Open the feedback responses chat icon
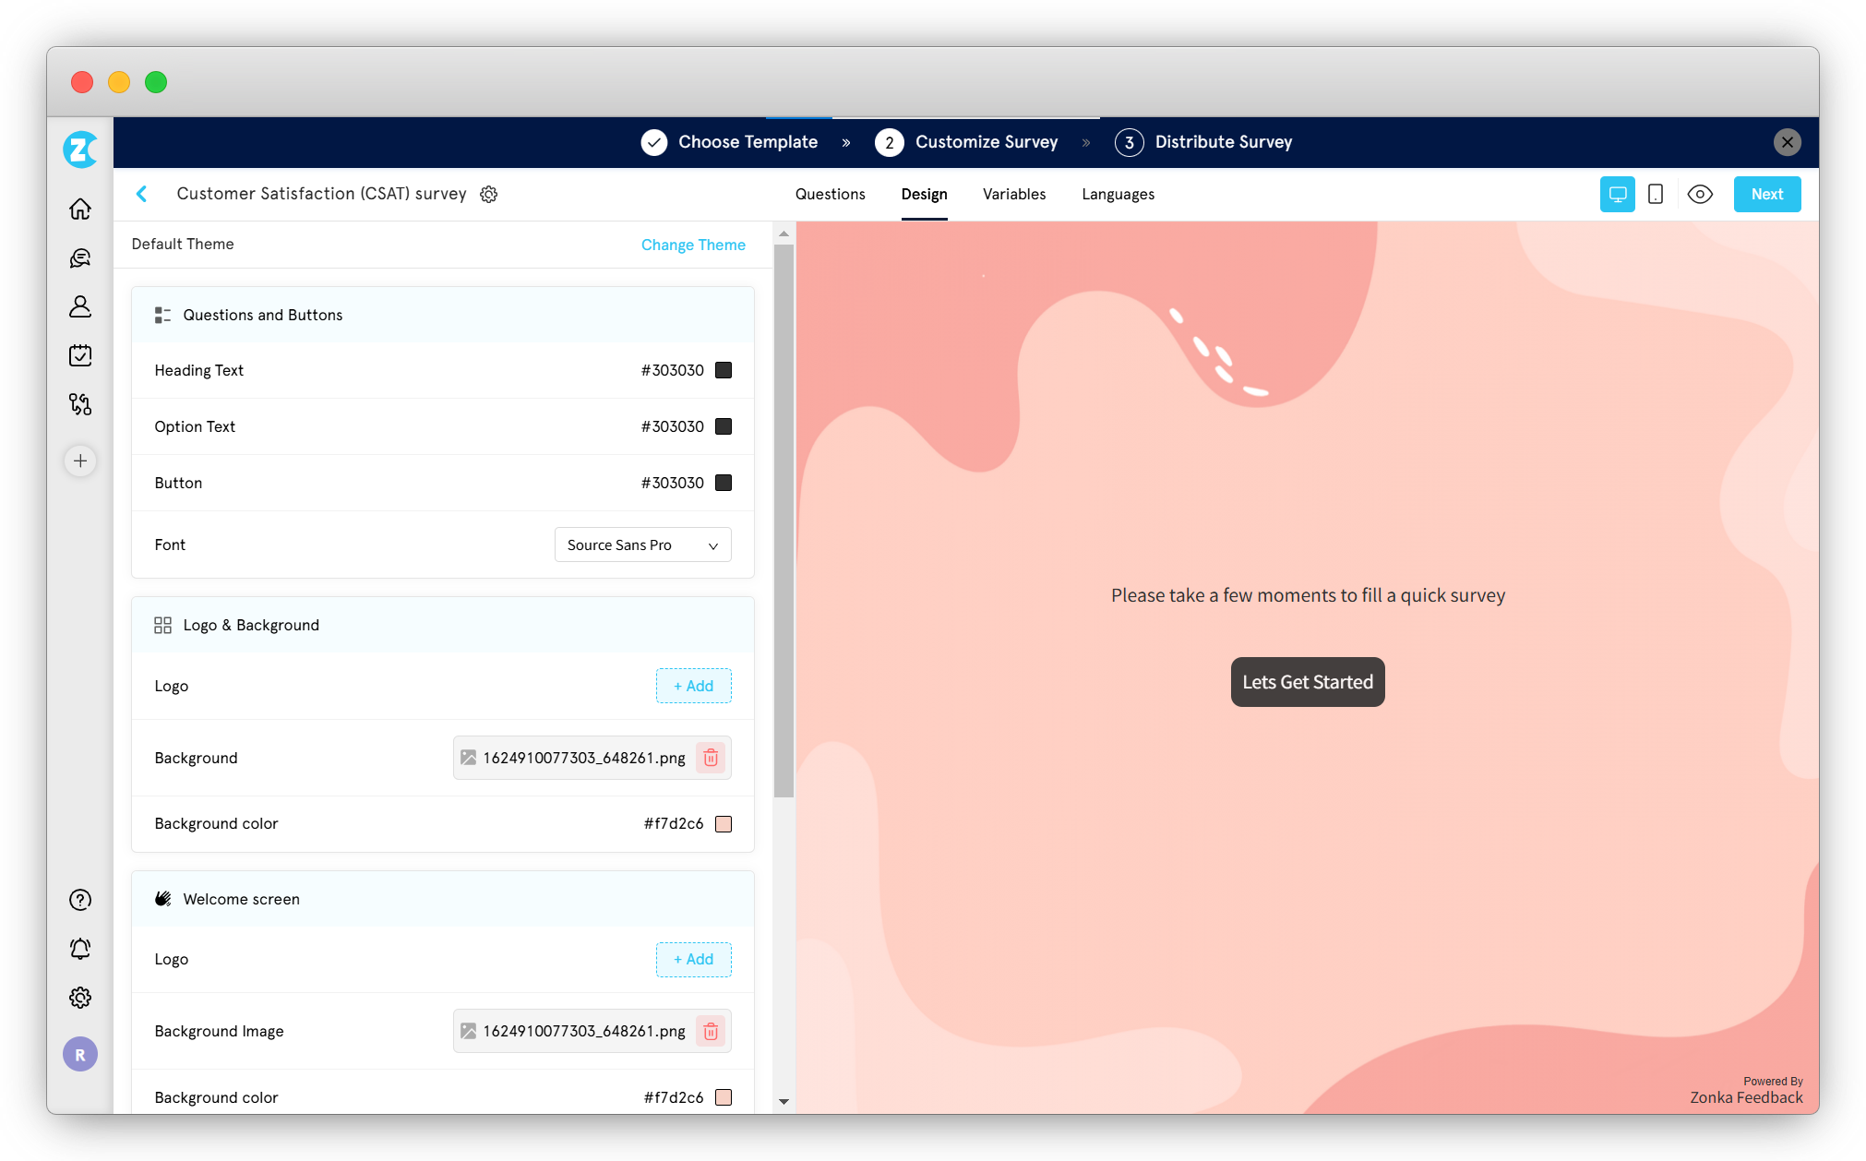The image size is (1866, 1161). click(80, 258)
